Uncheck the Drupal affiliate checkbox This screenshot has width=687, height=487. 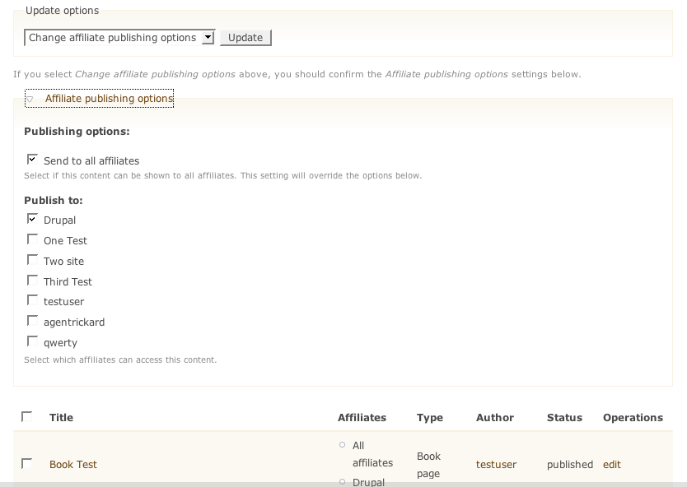[33, 219]
